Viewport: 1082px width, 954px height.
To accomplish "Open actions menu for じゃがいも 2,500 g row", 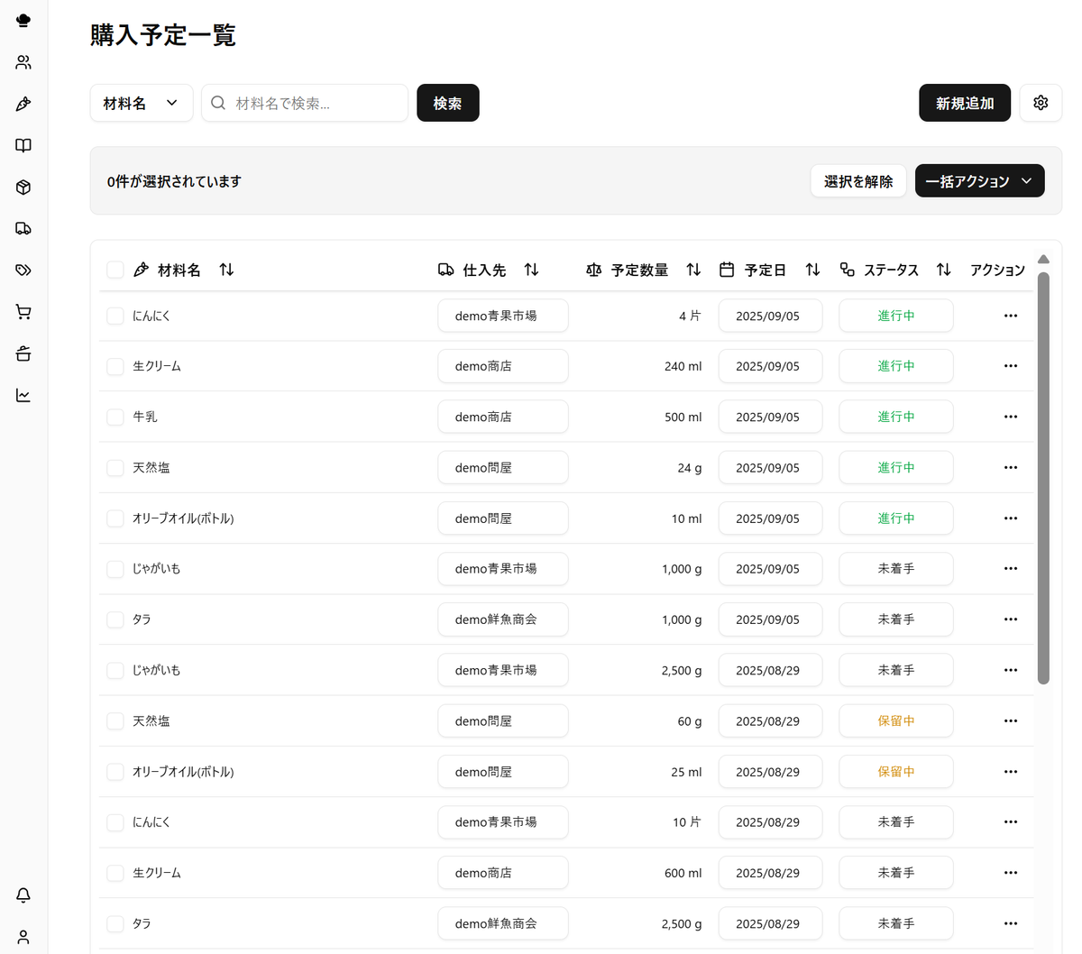I will point(1010,670).
